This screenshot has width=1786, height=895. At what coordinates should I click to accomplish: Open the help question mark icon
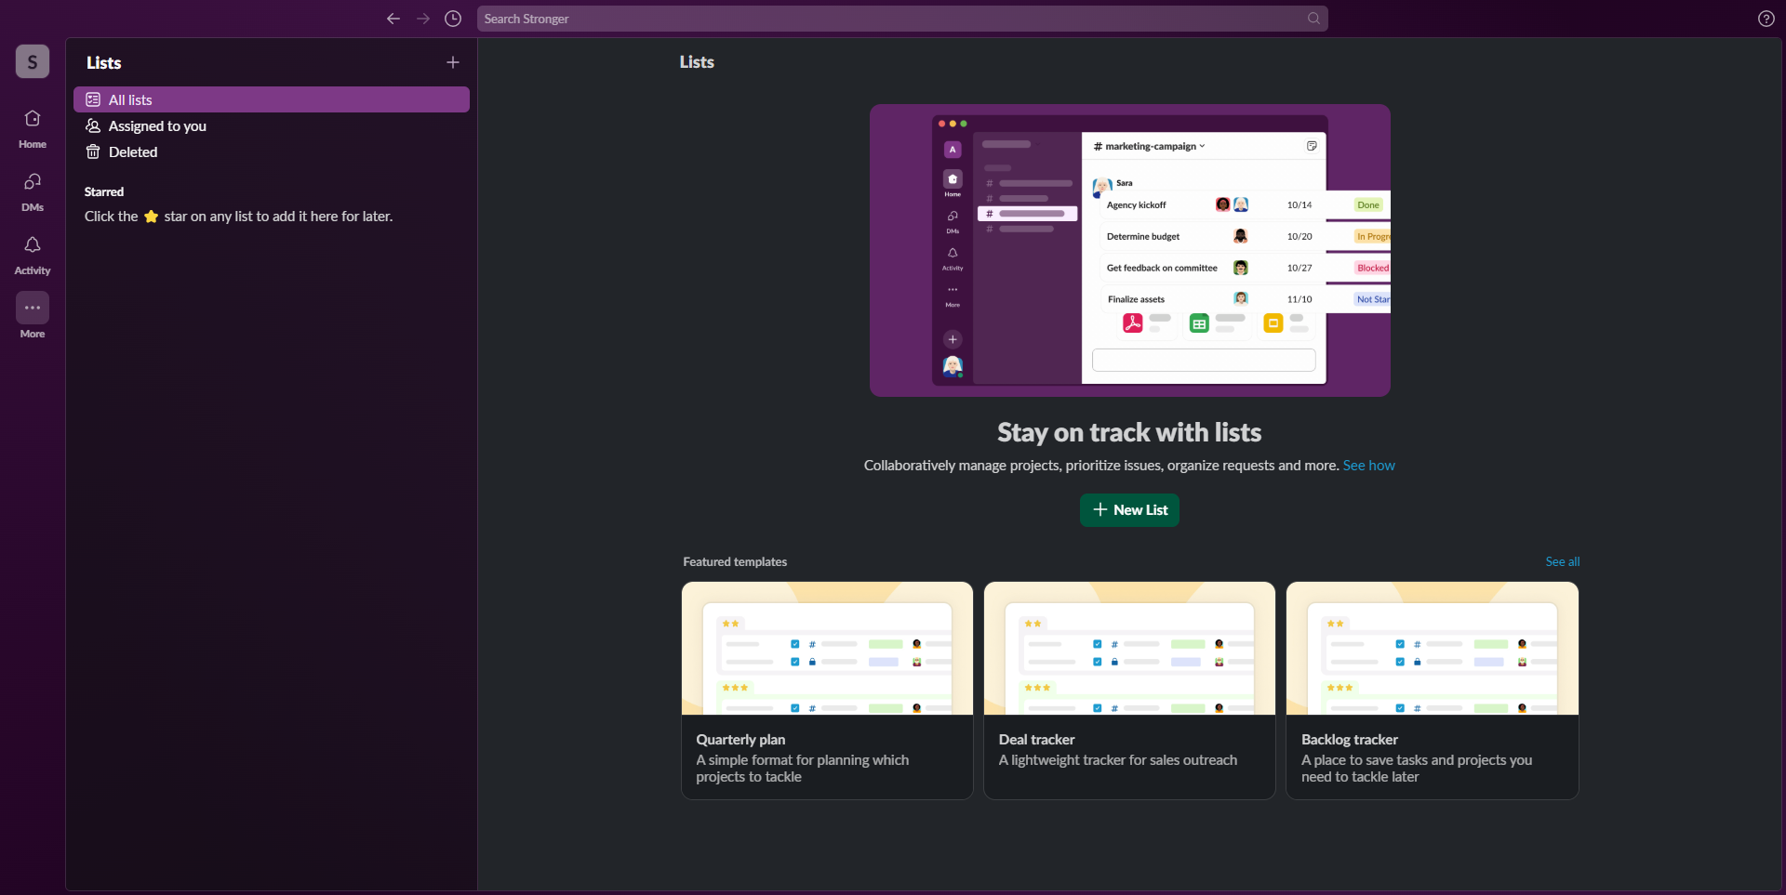[1766, 19]
